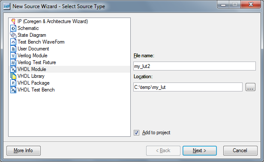Choose the VHDL Test Bench icon
264x162 pixels.
[x=13, y=90]
